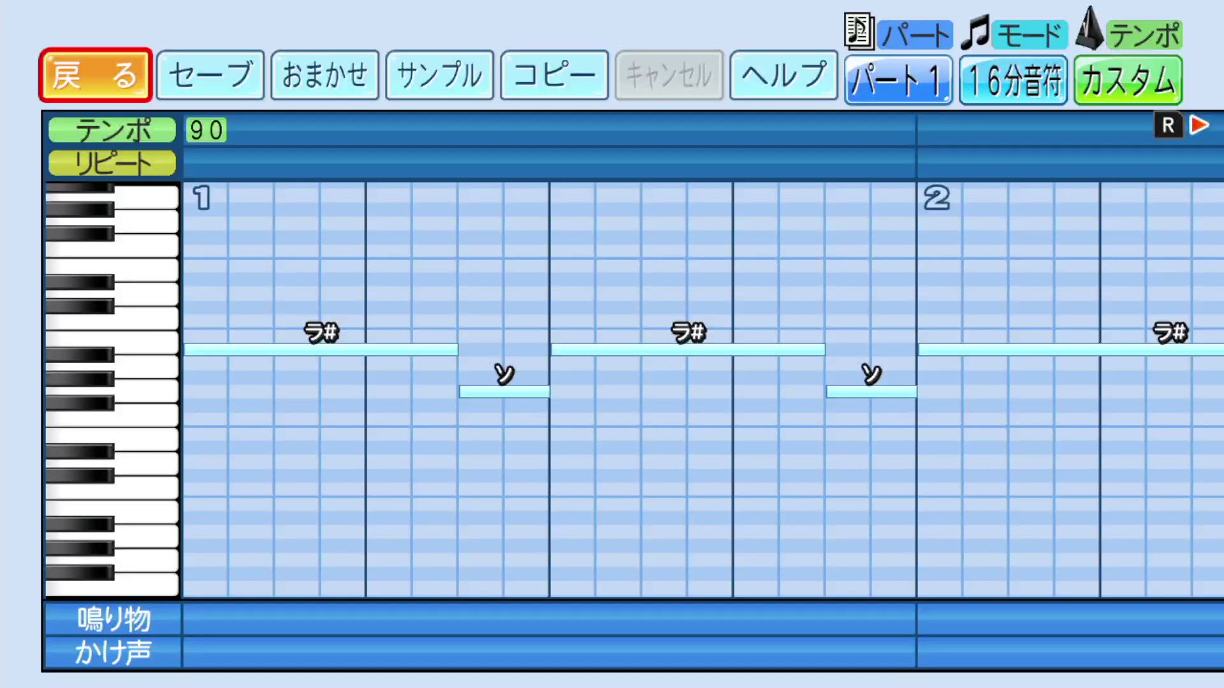Select the first ラ# note in measure 1
The width and height of the screenshot is (1224, 688).
(321, 349)
